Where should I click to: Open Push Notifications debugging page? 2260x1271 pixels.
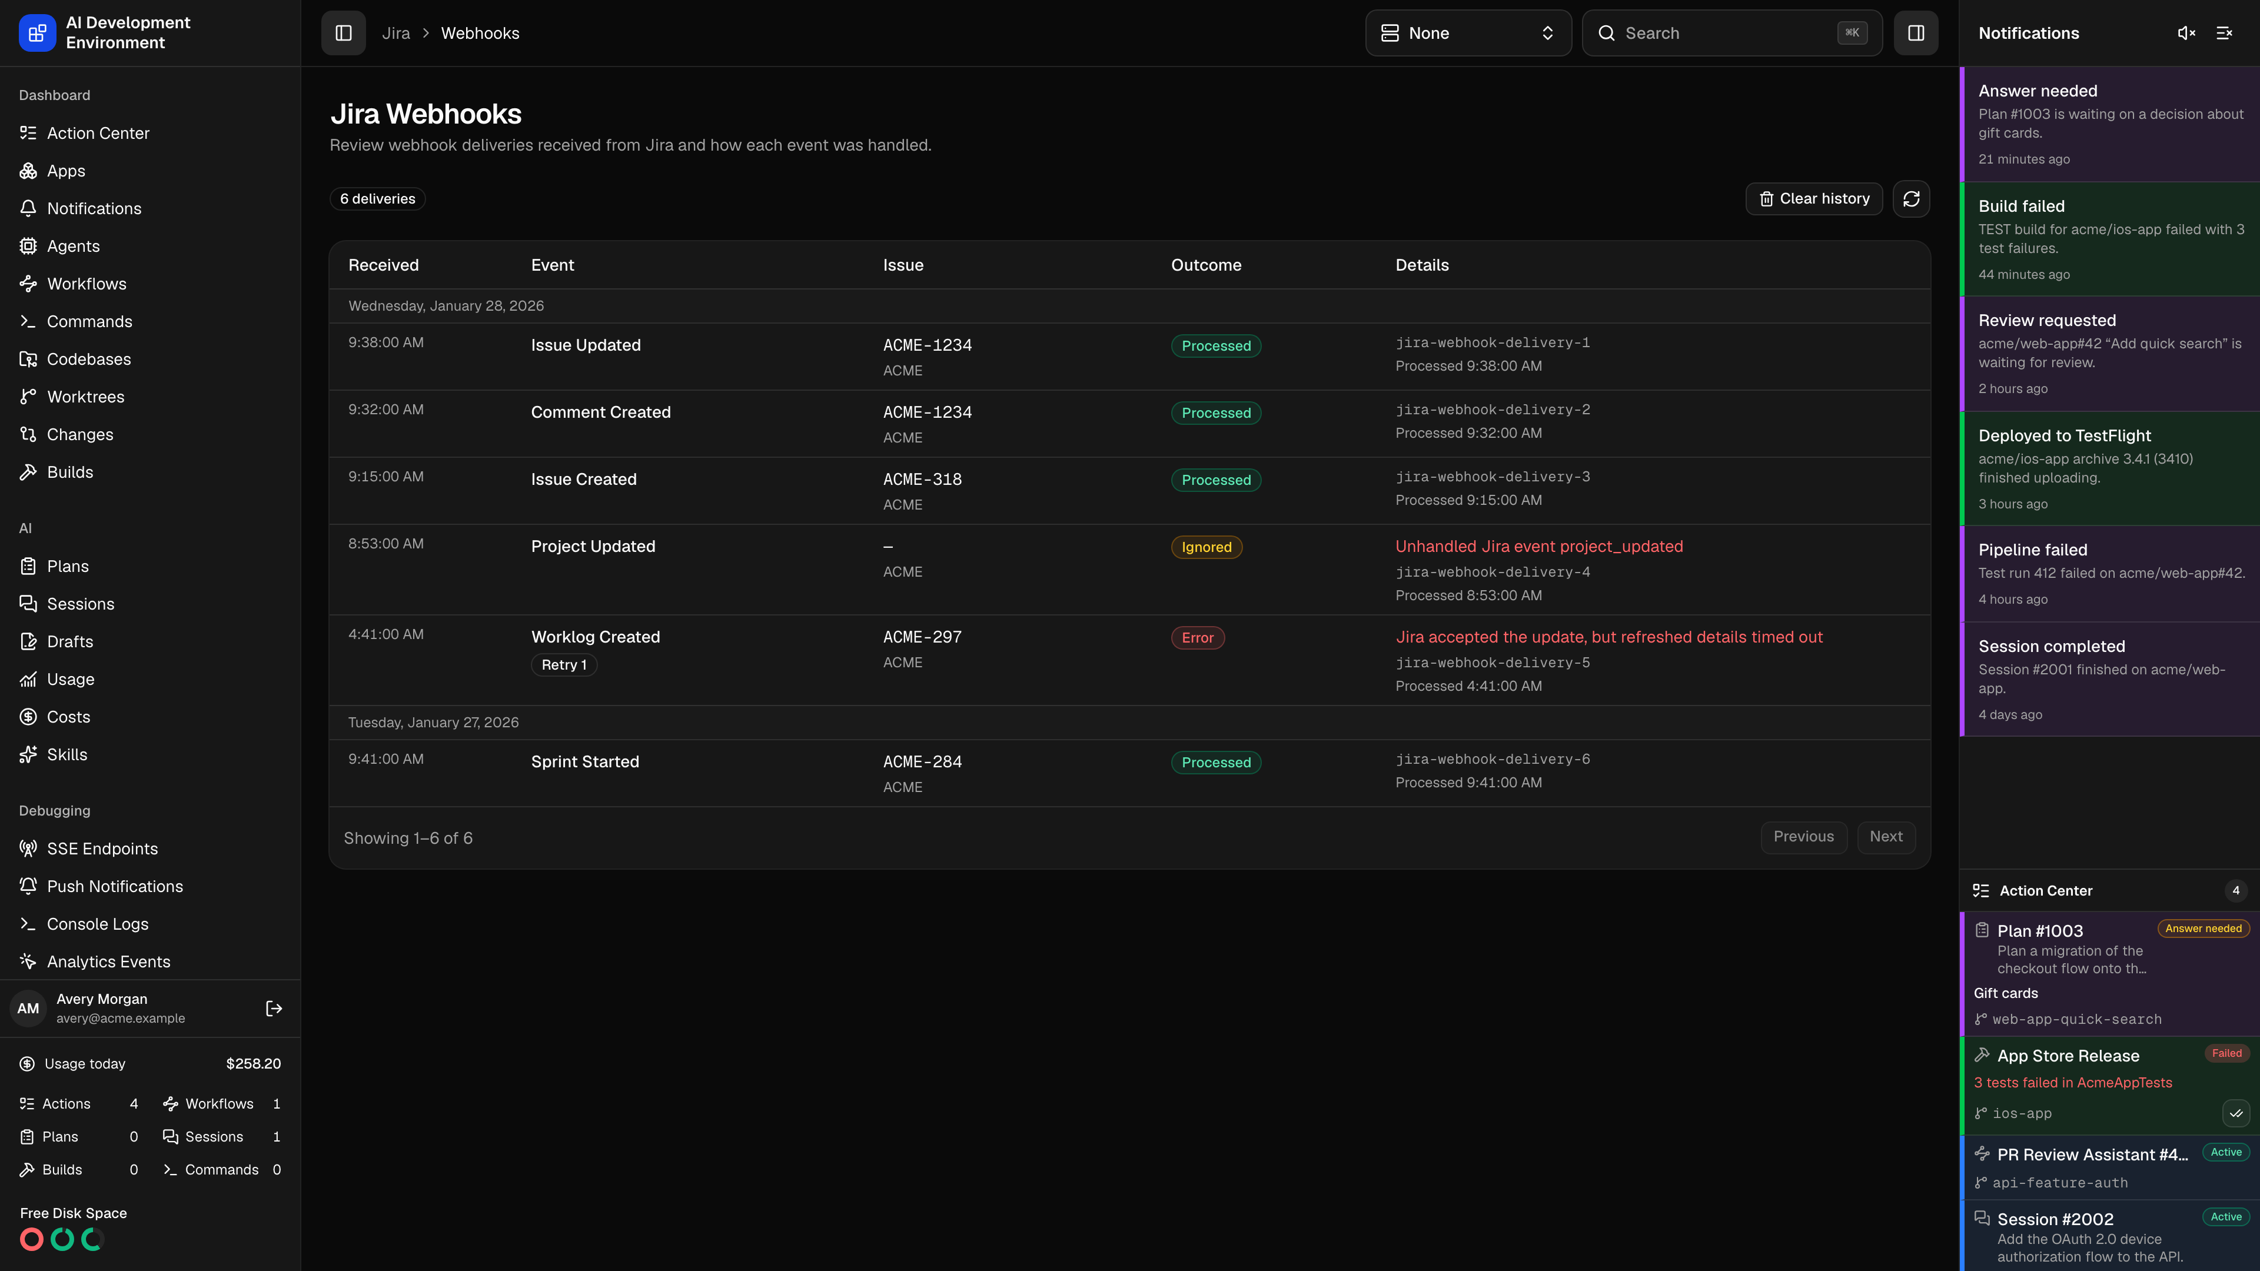click(x=150, y=887)
